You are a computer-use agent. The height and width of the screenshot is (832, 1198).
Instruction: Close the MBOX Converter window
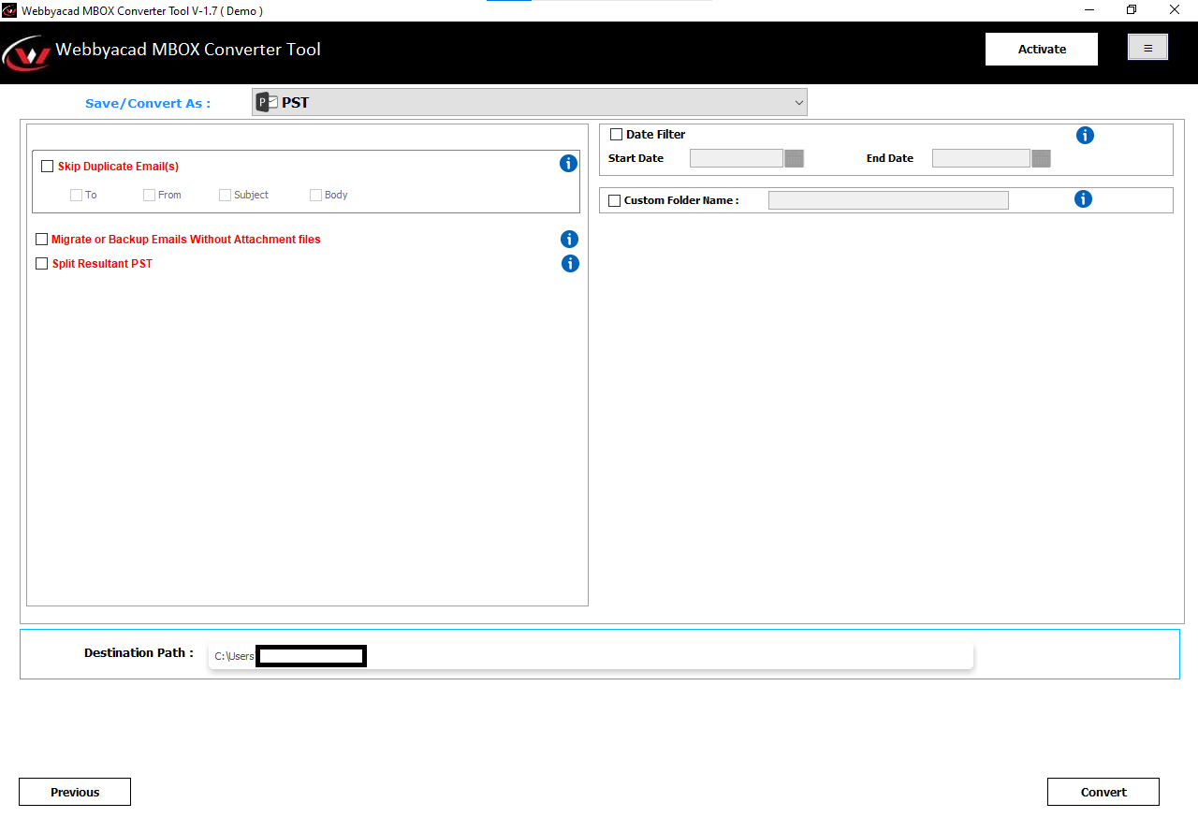1175,10
